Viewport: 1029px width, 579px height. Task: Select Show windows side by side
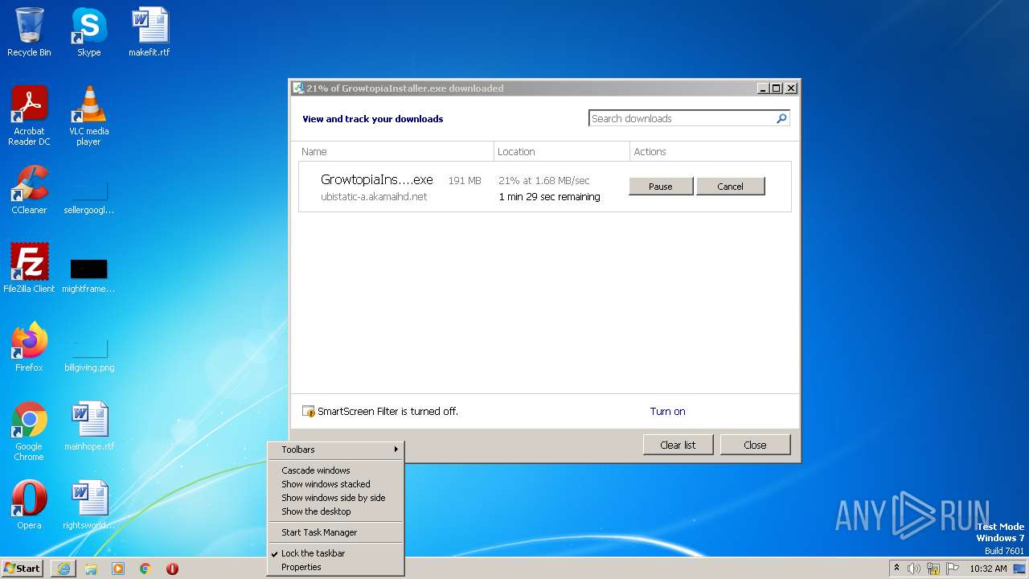(335, 498)
